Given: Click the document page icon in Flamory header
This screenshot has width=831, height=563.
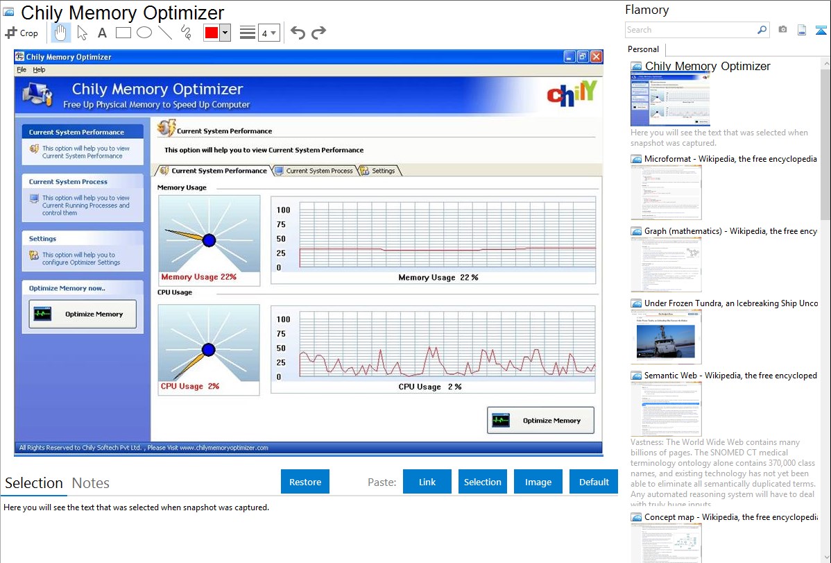Looking at the screenshot, I should pos(802,30).
